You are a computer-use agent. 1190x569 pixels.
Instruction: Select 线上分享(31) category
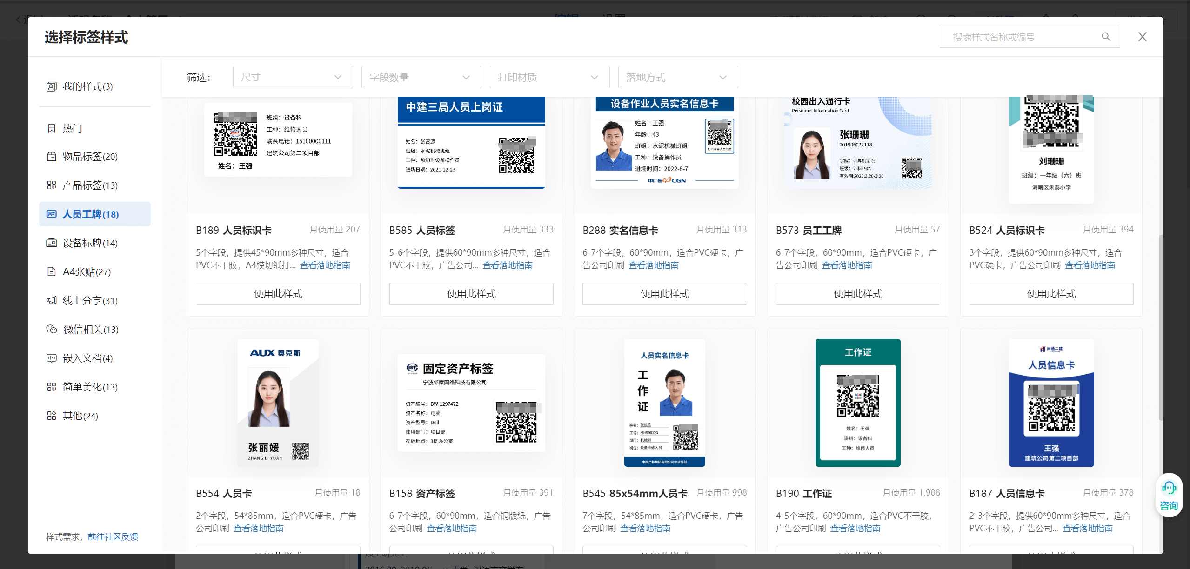[95, 300]
